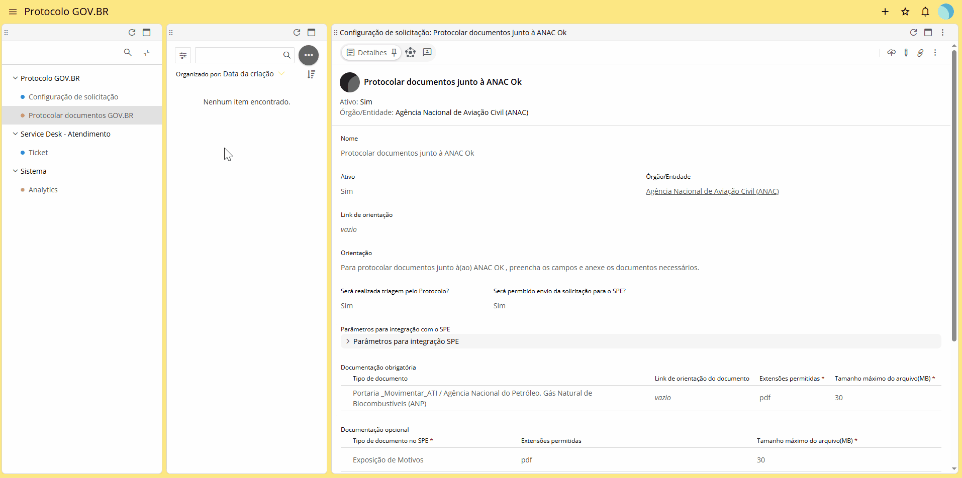Image resolution: width=962 pixels, height=478 pixels.
Task: Click drag handle of navigation panel
Action: (x=6, y=33)
